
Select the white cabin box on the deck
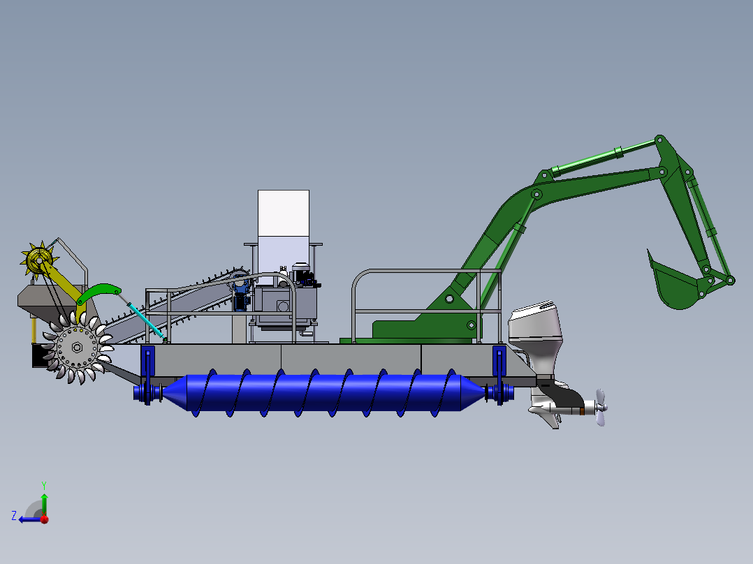tap(284, 237)
